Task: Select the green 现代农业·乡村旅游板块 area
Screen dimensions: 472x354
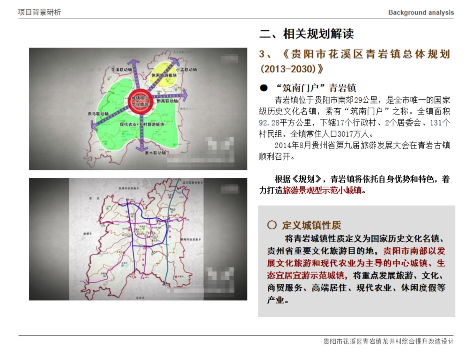Action: click(x=141, y=124)
